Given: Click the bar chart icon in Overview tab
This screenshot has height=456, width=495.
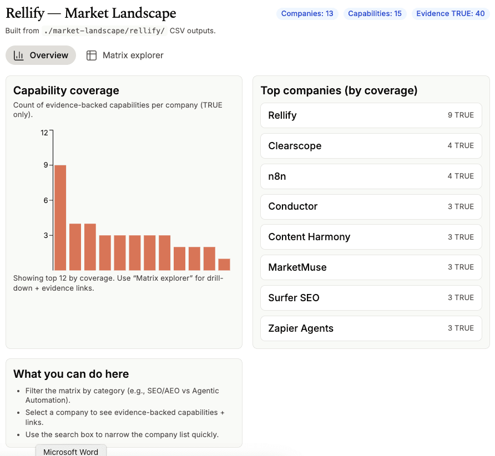Looking at the screenshot, I should (x=19, y=55).
